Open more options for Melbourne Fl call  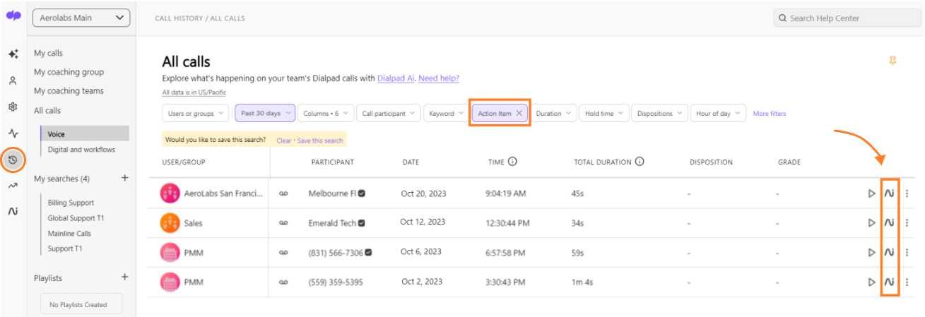pyautogui.click(x=907, y=193)
